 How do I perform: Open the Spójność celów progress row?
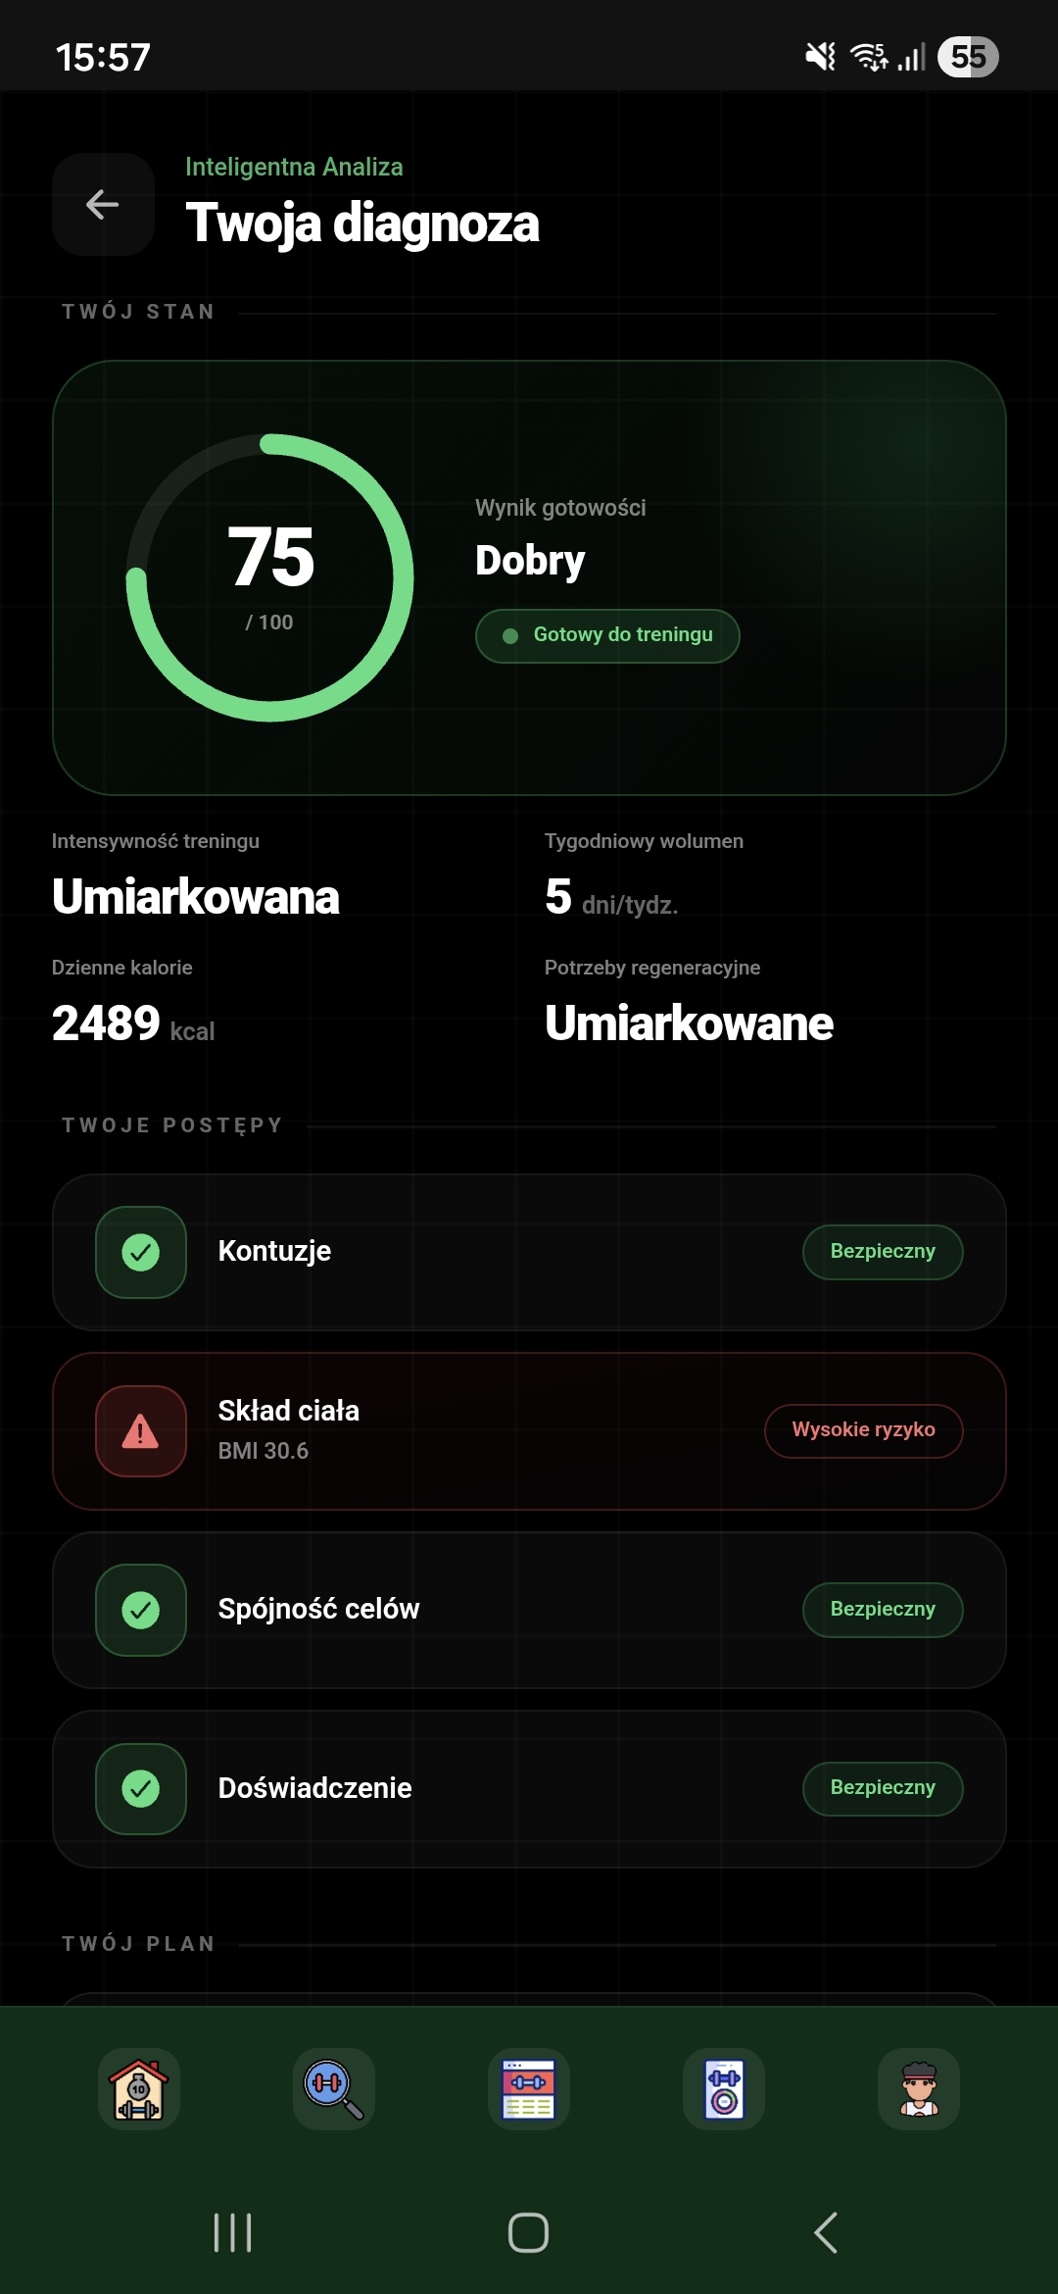tap(529, 1610)
